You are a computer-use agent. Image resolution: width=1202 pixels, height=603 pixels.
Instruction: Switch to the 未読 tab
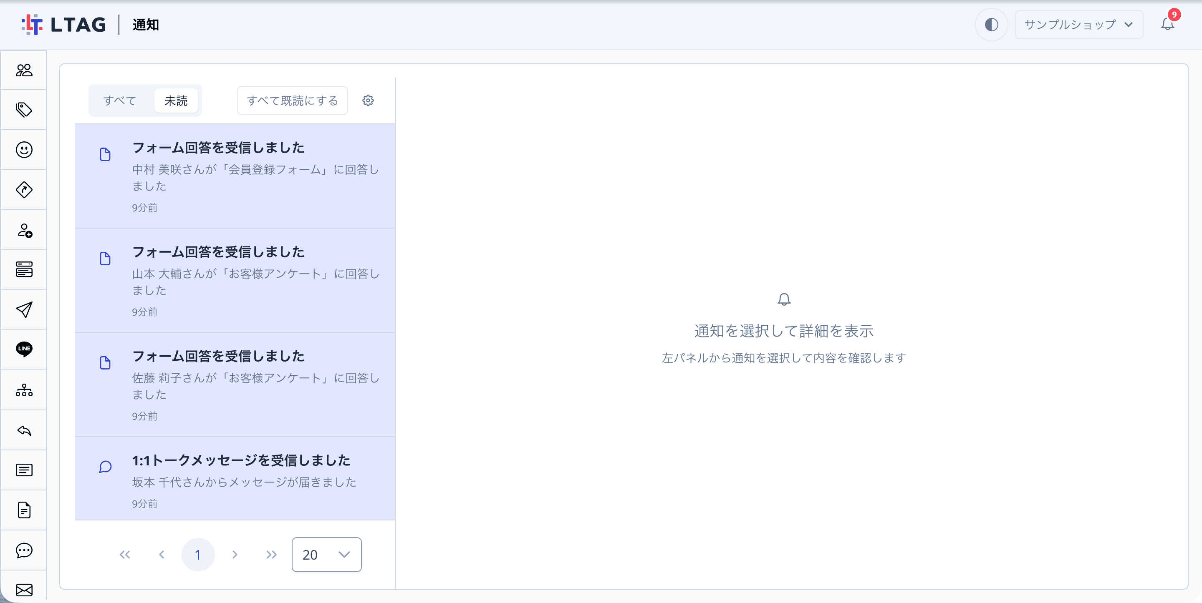click(x=176, y=100)
